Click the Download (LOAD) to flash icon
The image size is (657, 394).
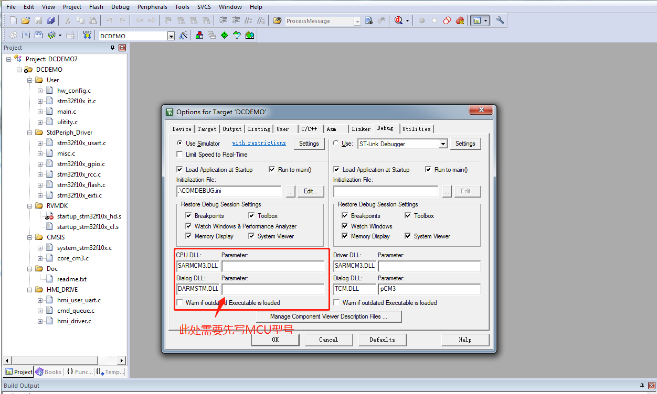point(87,35)
